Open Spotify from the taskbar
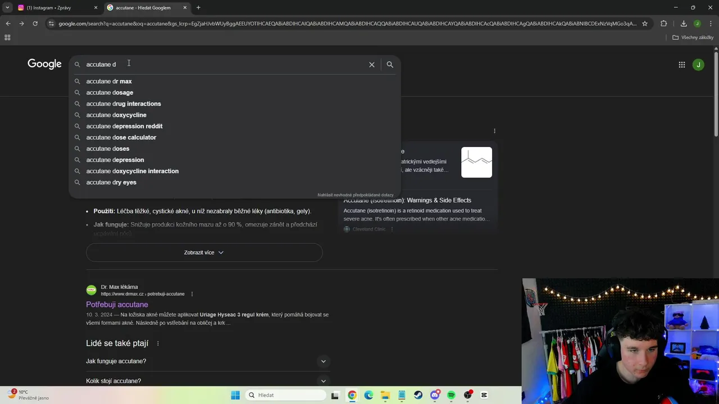Image resolution: width=719 pixels, height=404 pixels. [x=451, y=395]
